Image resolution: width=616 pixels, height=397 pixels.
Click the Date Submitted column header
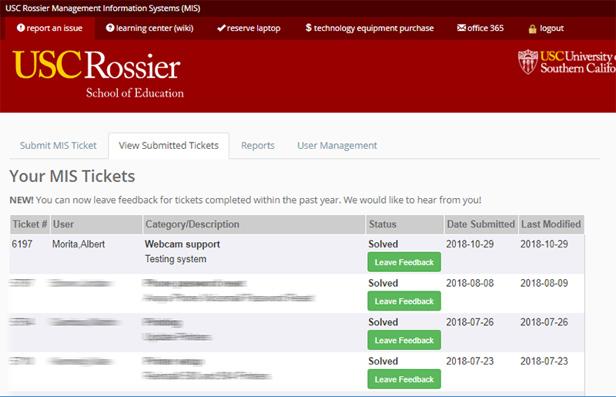(480, 224)
